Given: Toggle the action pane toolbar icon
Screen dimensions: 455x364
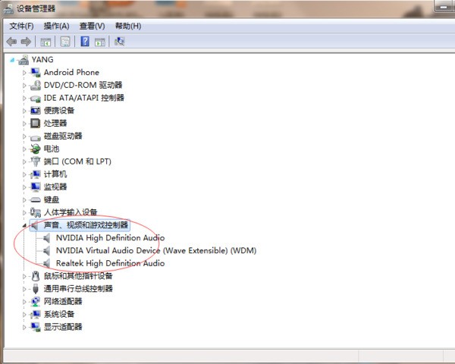Looking at the screenshot, I should 100,42.
